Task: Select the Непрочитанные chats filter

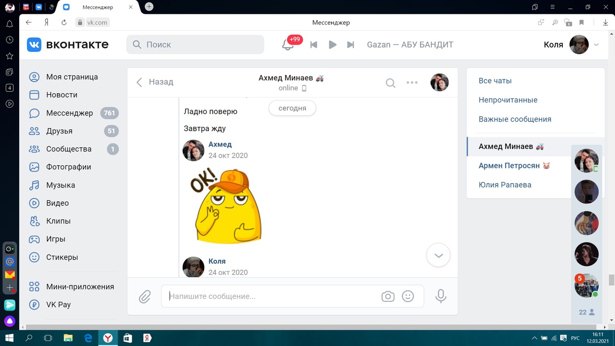Action: tap(508, 100)
